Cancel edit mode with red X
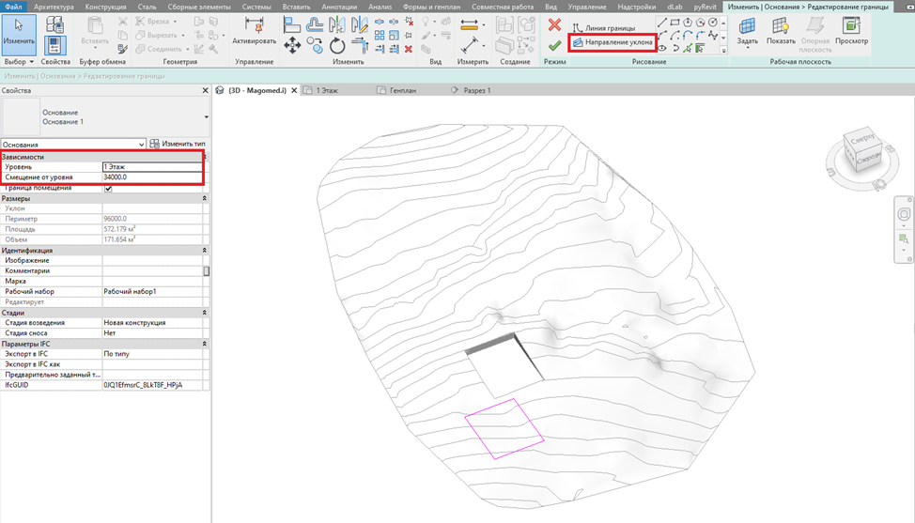Screen dimensions: 915x523 [x=554, y=24]
